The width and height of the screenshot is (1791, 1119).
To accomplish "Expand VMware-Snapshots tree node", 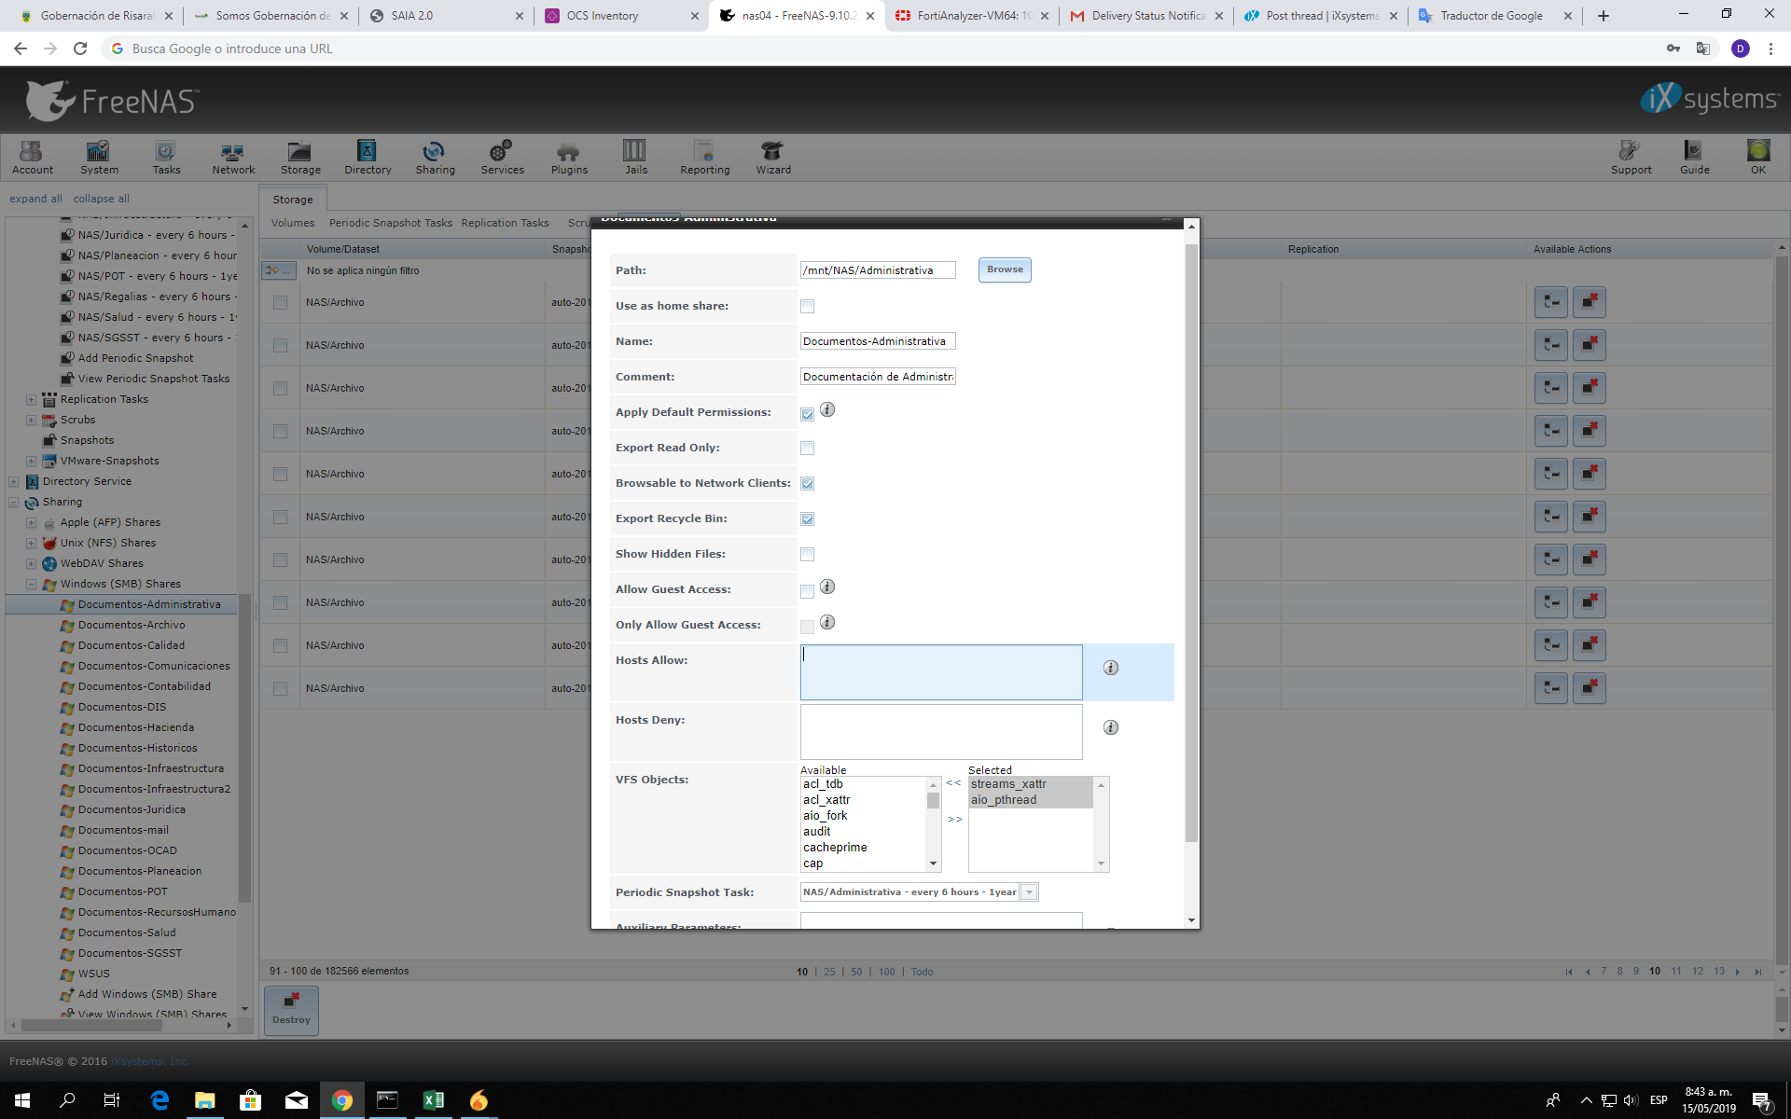I will [31, 461].
